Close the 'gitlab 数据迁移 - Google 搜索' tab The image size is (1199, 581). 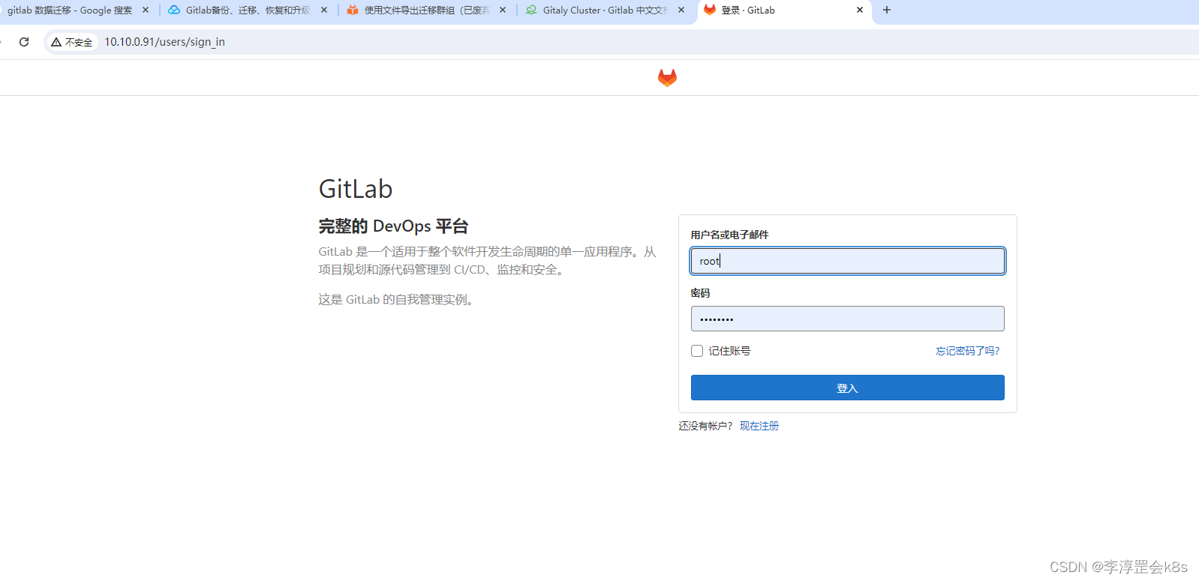pyautogui.click(x=146, y=10)
